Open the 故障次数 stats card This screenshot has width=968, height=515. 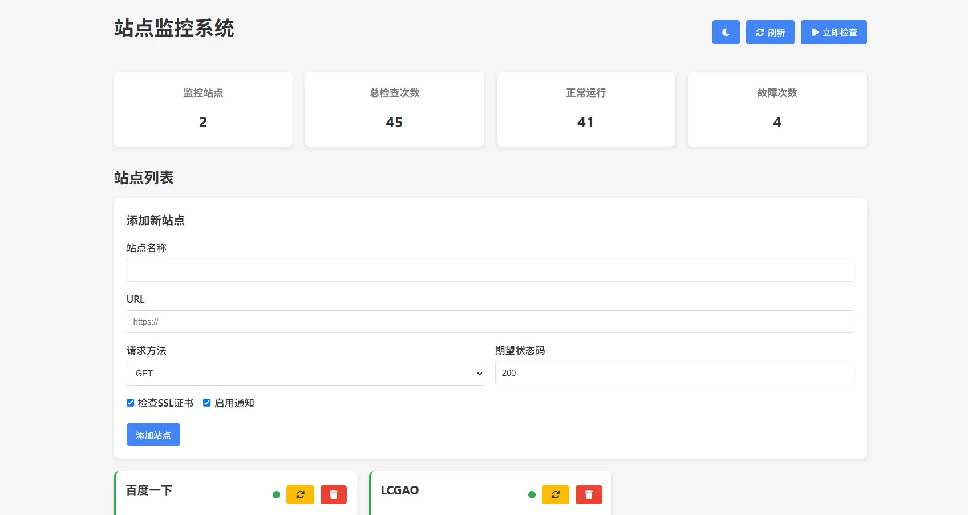[777, 109]
